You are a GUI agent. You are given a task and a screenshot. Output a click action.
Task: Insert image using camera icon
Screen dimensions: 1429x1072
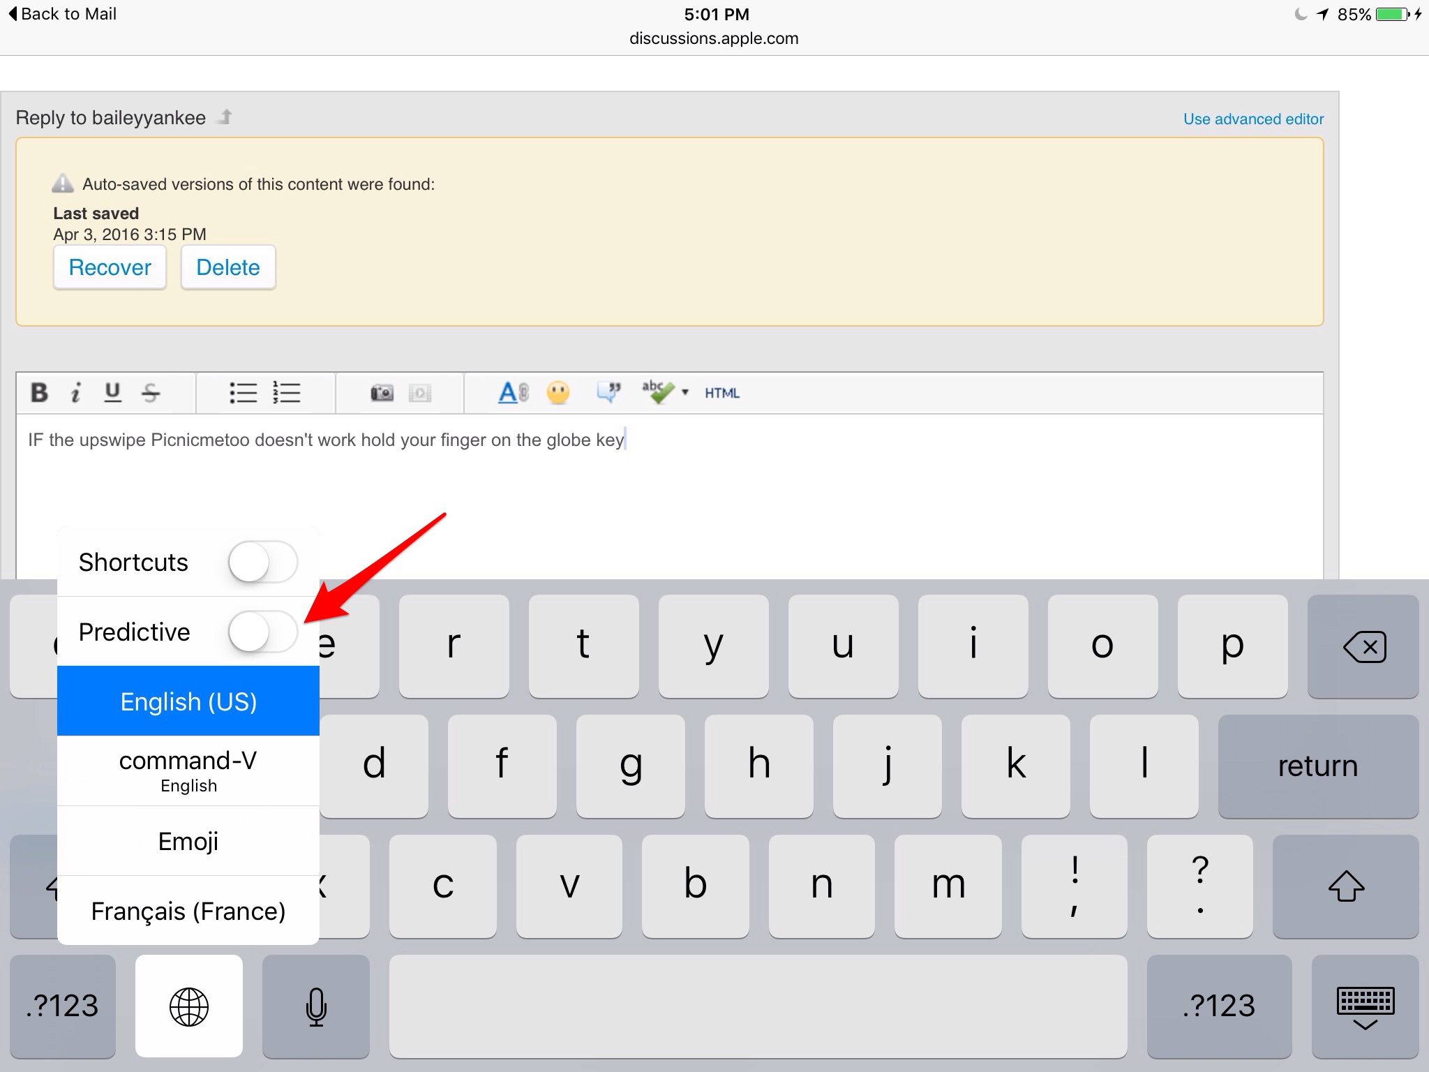[x=382, y=393]
